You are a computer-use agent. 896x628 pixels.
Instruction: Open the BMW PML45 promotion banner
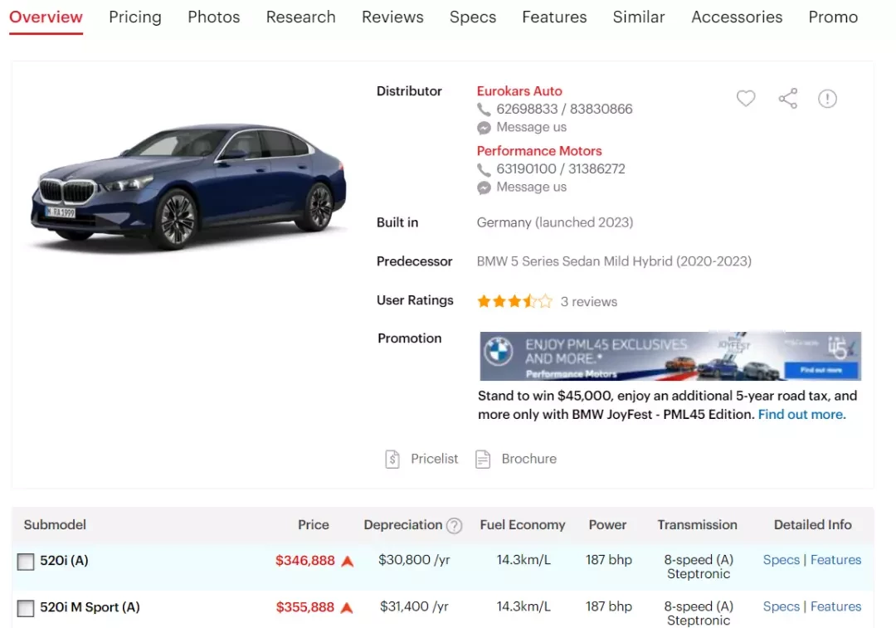[670, 356]
